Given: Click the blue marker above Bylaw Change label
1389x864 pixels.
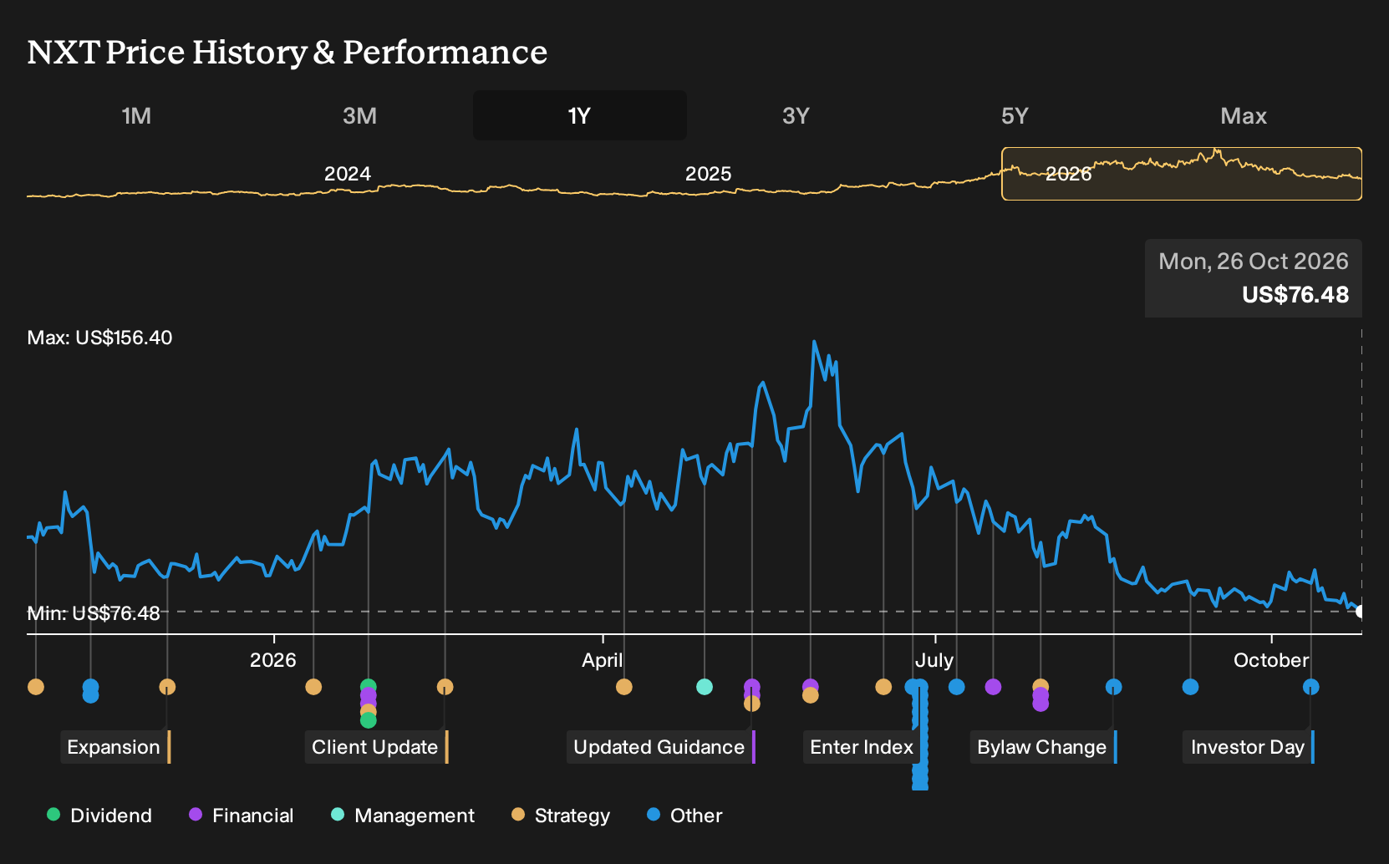Looking at the screenshot, I should click(x=1114, y=687).
